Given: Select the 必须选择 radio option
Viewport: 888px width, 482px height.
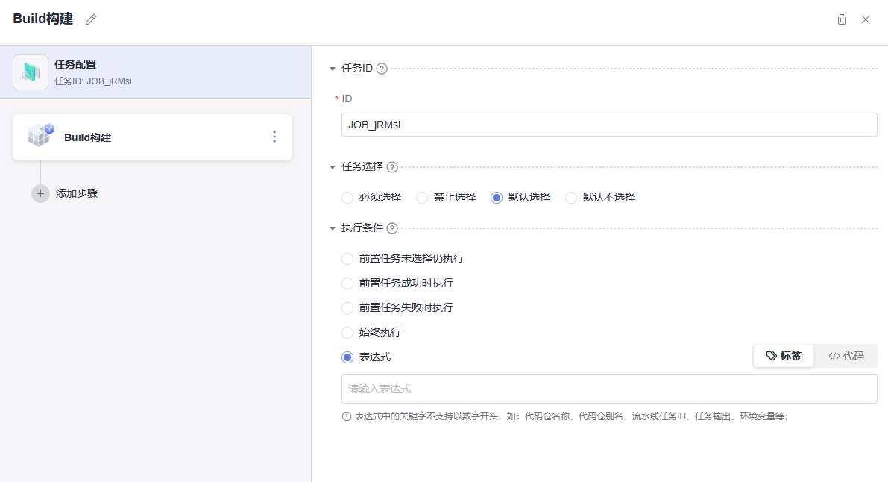Looking at the screenshot, I should pos(347,198).
